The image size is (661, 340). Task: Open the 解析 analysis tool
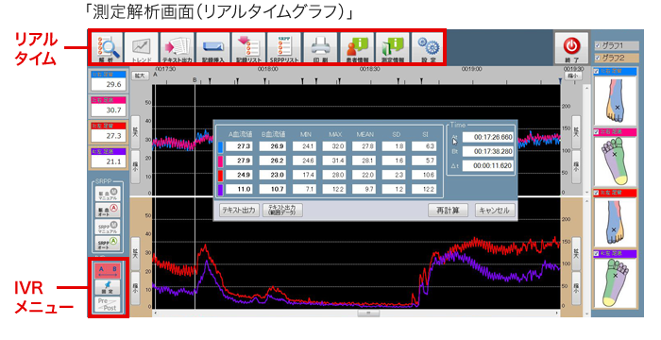coord(107,47)
